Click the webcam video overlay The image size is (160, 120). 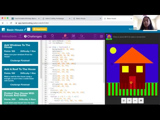point(147,23)
